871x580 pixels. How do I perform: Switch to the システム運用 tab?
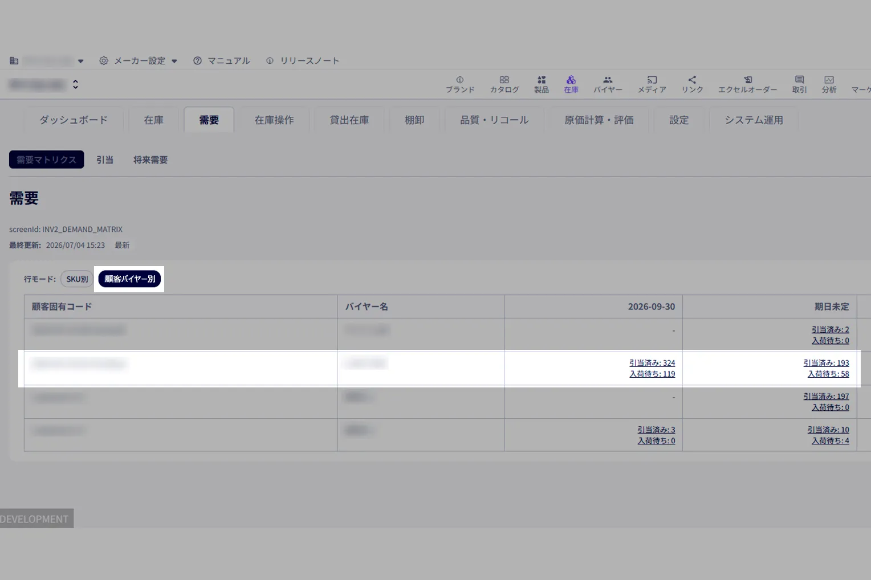coord(754,120)
